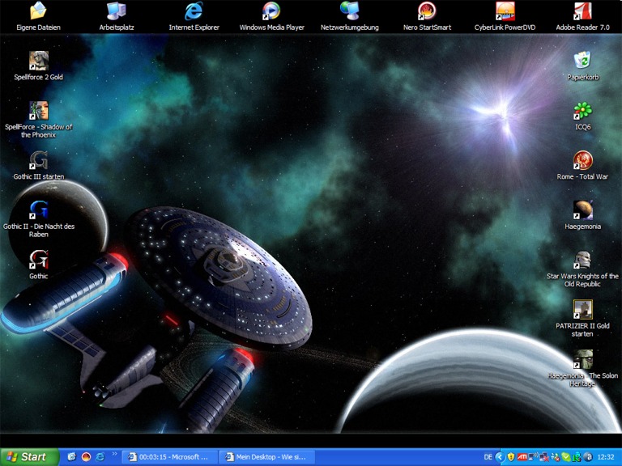The height and width of the screenshot is (466, 622).
Task: Open Windows Media Player icon
Action: tap(271, 11)
